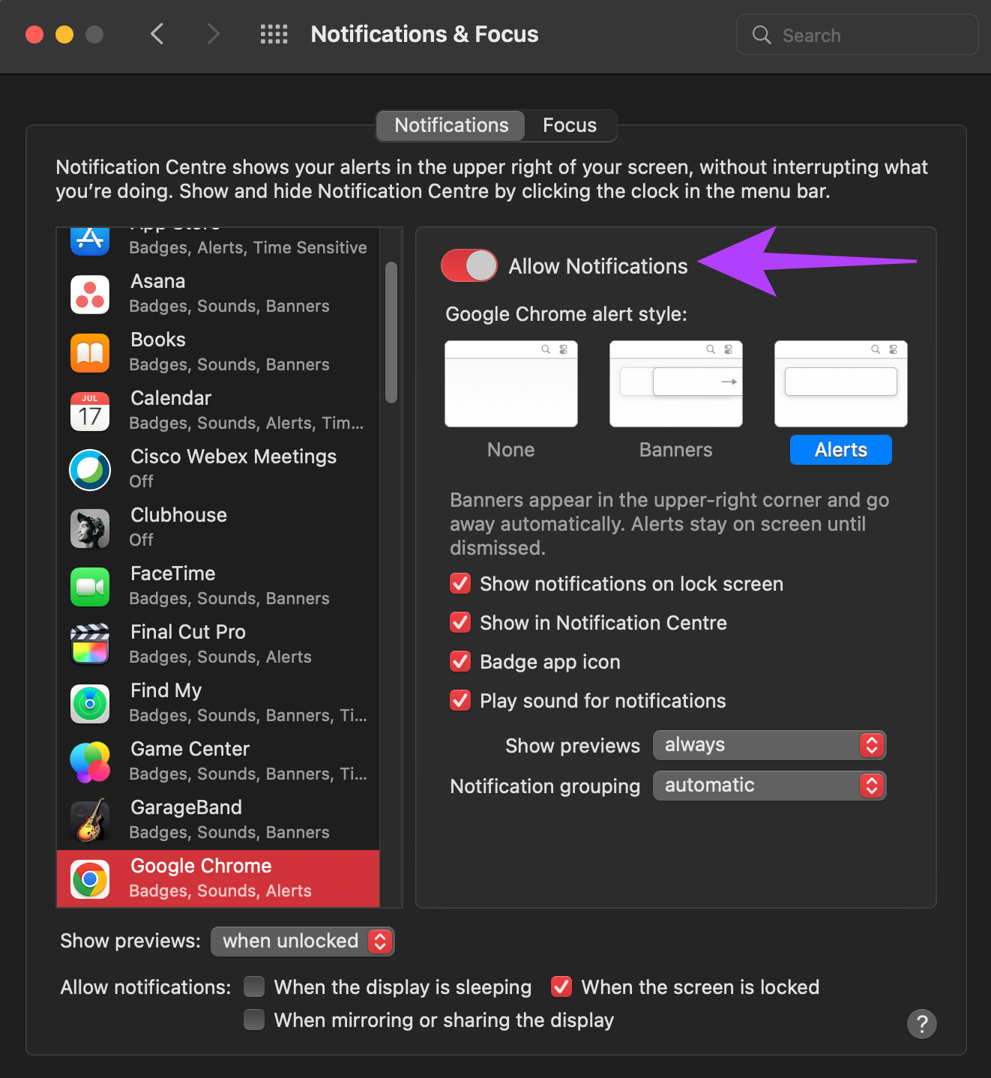The image size is (991, 1078).
Task: Select 'Final Cut Pro' list row
Action: tap(218, 645)
